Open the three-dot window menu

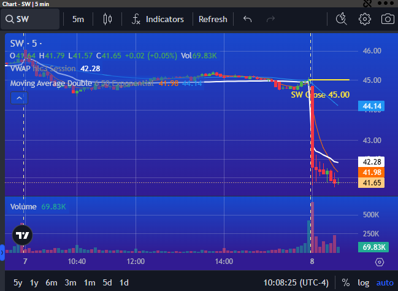385,3
